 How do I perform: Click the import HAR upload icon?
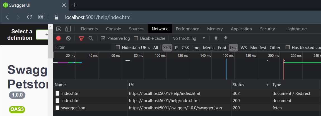pyautogui.click(x=216, y=38)
